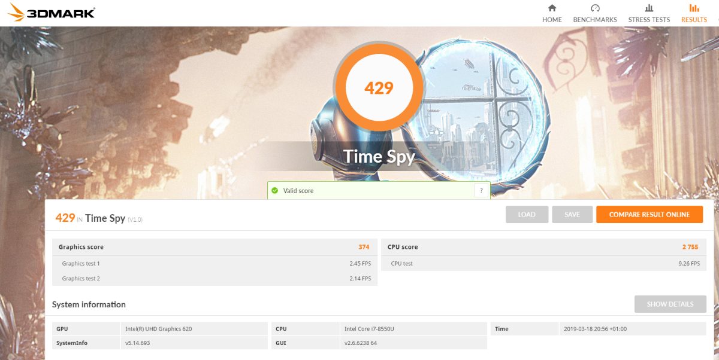Click the Time value 2019-03-18 field
The width and height of the screenshot is (719, 360).
tap(632, 329)
